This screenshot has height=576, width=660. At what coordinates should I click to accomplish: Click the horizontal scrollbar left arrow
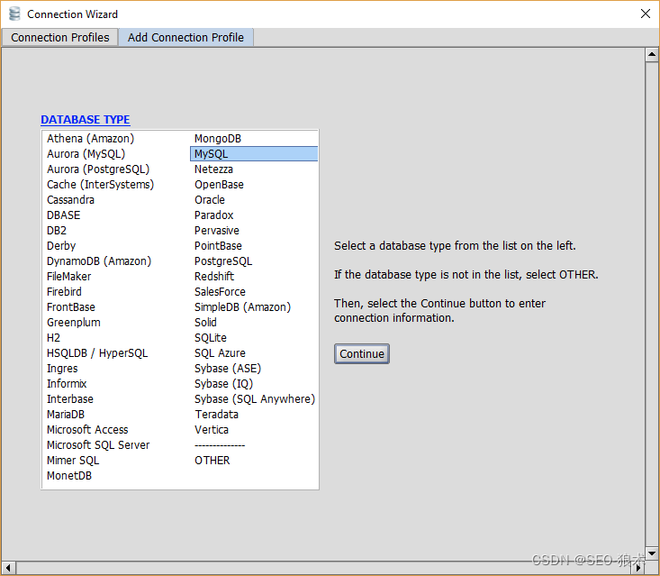(8, 568)
